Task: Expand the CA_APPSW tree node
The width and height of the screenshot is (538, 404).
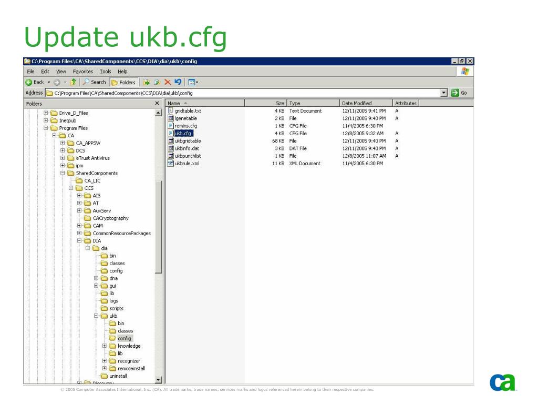Action: [x=63, y=143]
